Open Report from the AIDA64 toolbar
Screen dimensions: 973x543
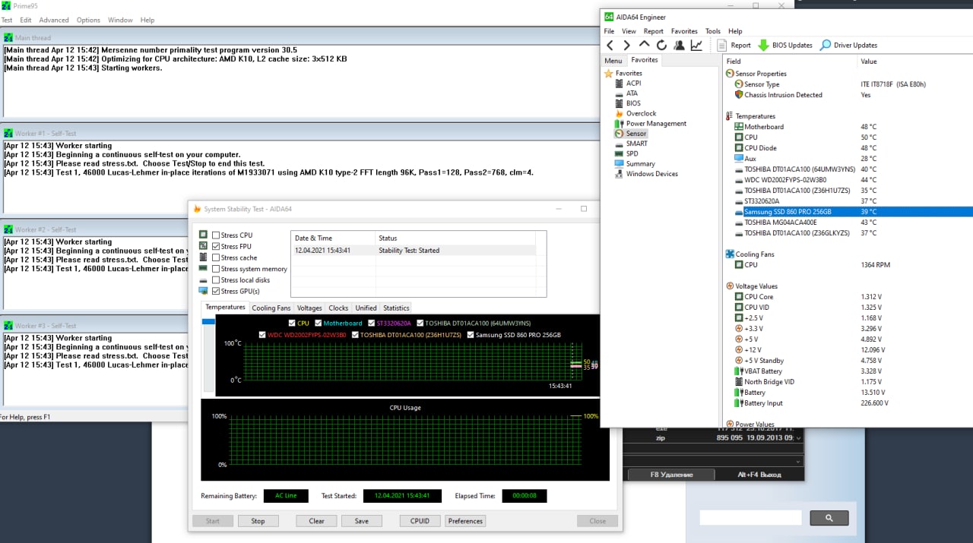point(734,45)
